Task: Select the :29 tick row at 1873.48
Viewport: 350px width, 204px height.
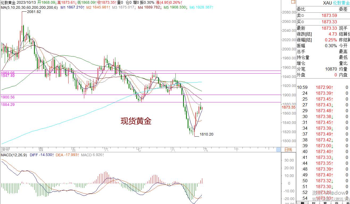Action: (323, 111)
